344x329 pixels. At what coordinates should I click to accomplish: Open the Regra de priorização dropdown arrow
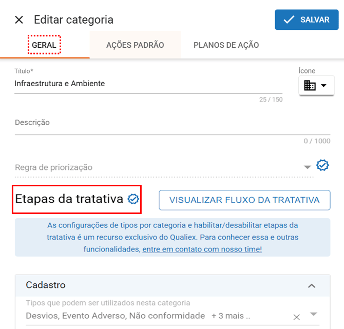coord(307,167)
